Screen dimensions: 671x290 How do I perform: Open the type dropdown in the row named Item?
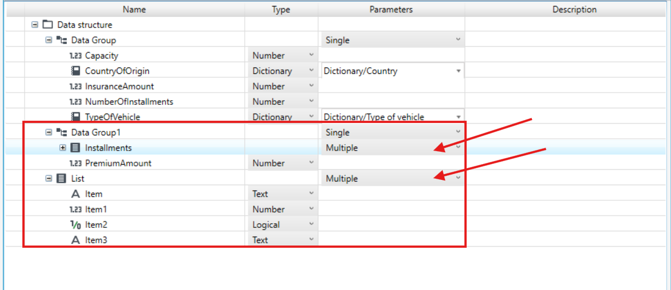pyautogui.click(x=283, y=194)
